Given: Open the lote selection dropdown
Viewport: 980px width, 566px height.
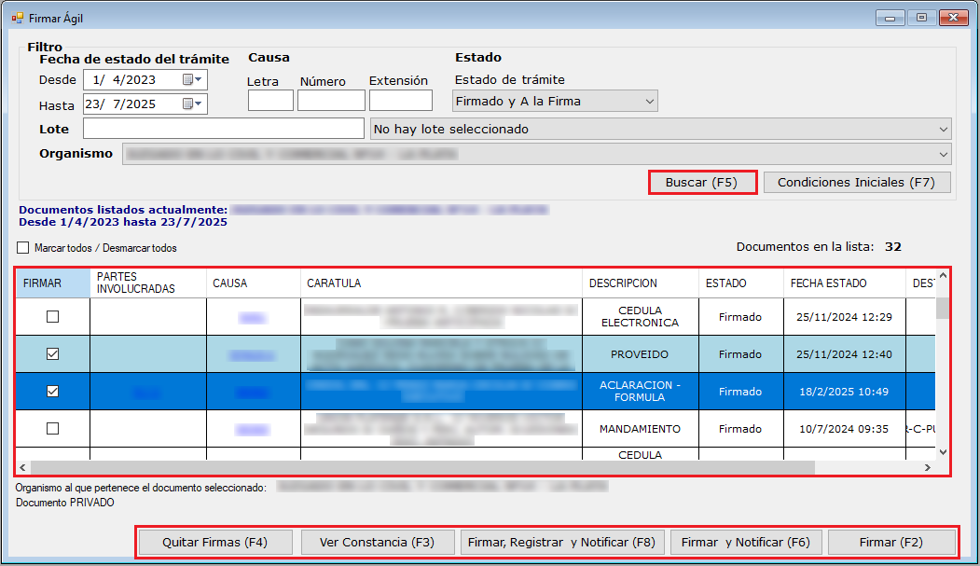Looking at the screenshot, I should pos(942,129).
